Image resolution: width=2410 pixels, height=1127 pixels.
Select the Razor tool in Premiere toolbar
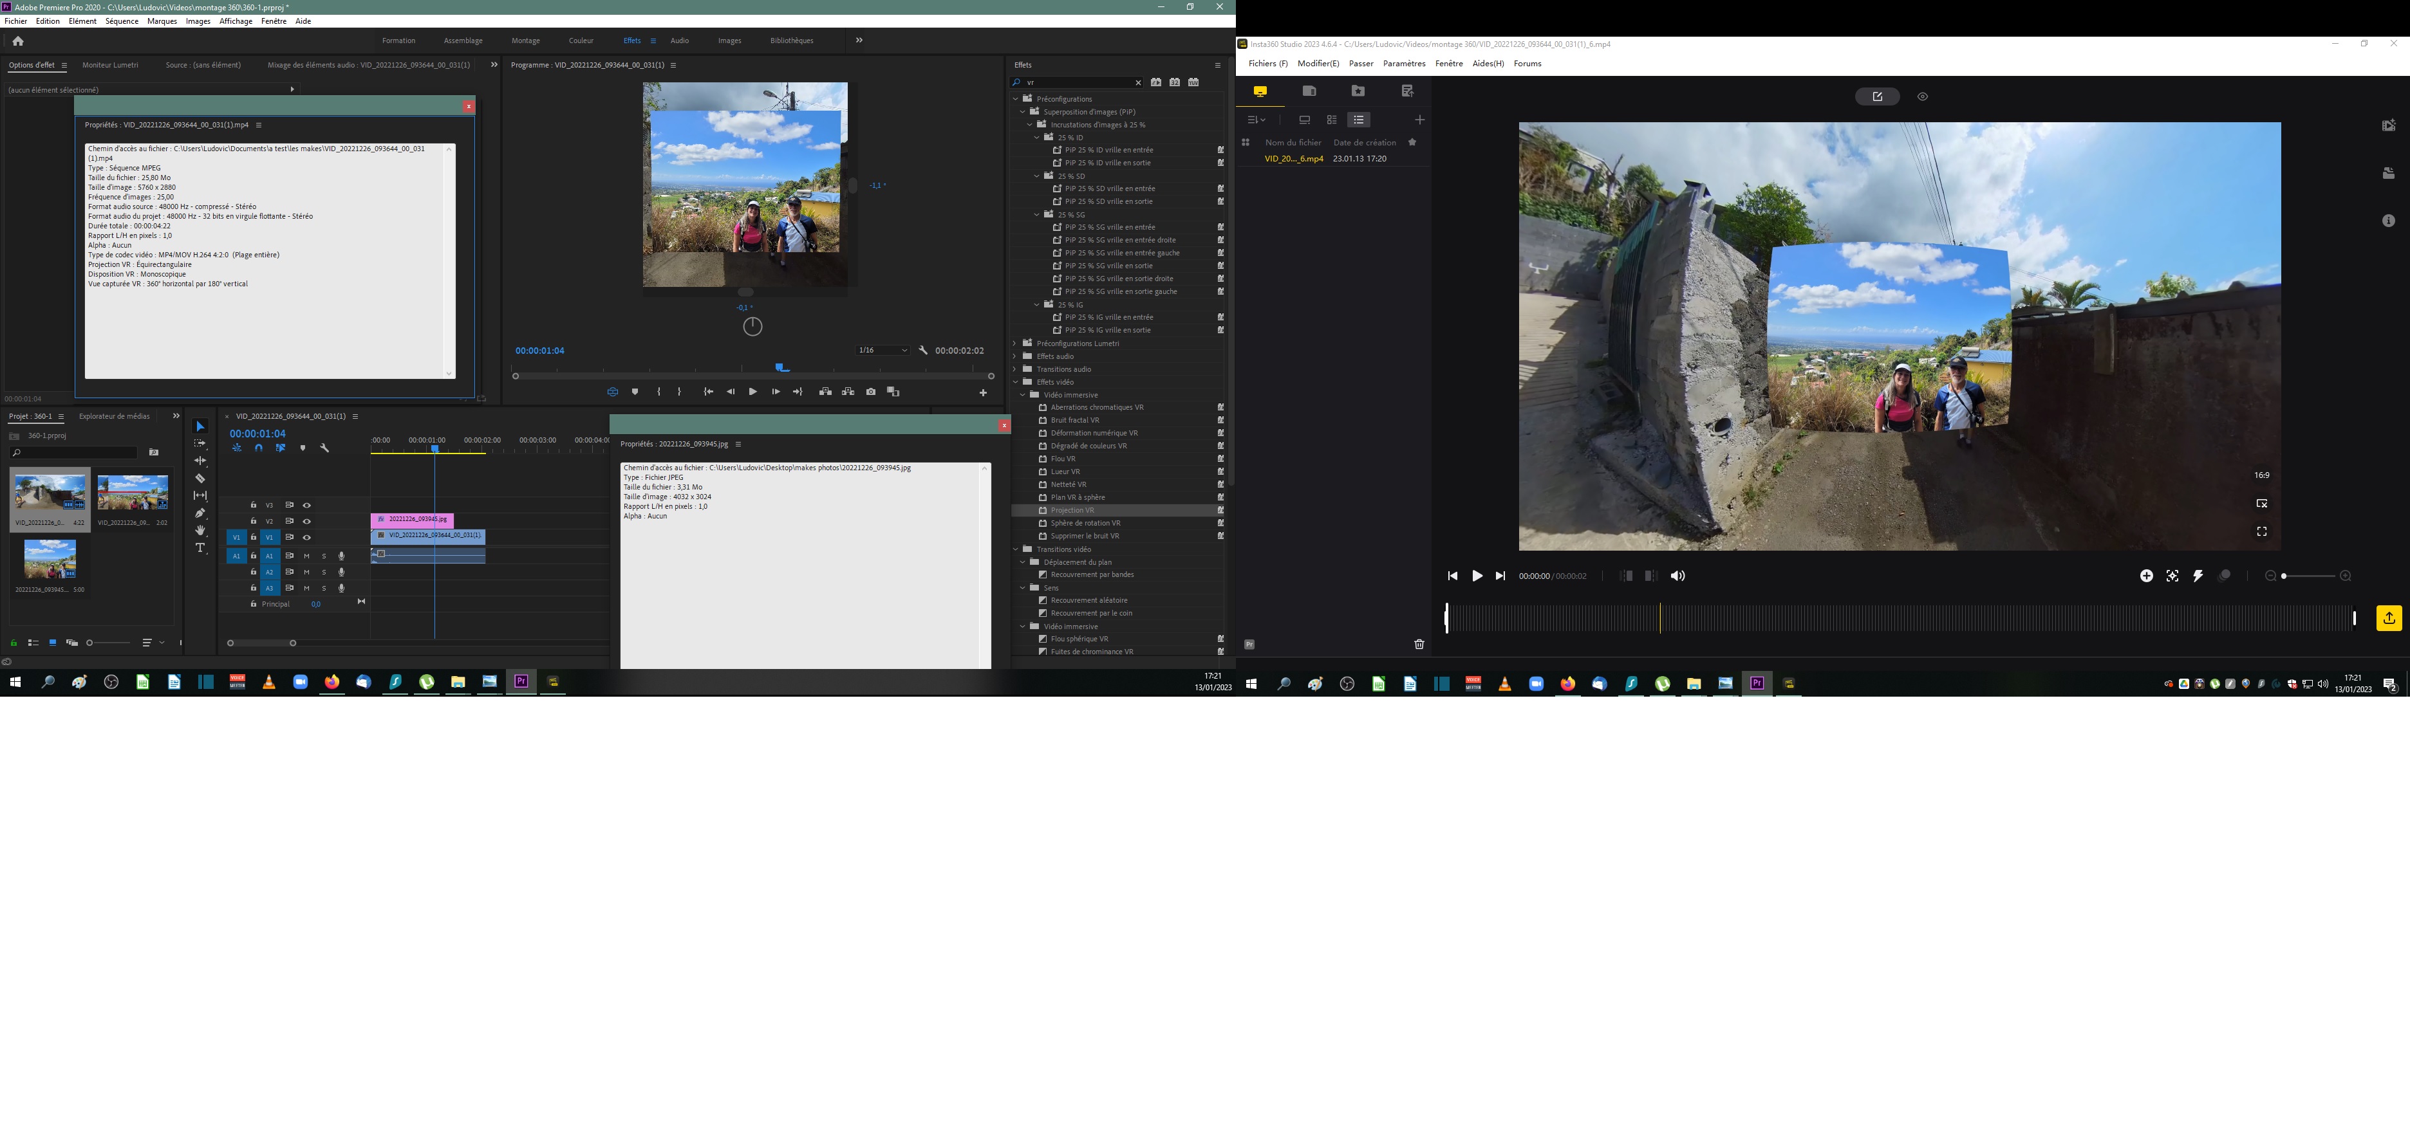(200, 478)
